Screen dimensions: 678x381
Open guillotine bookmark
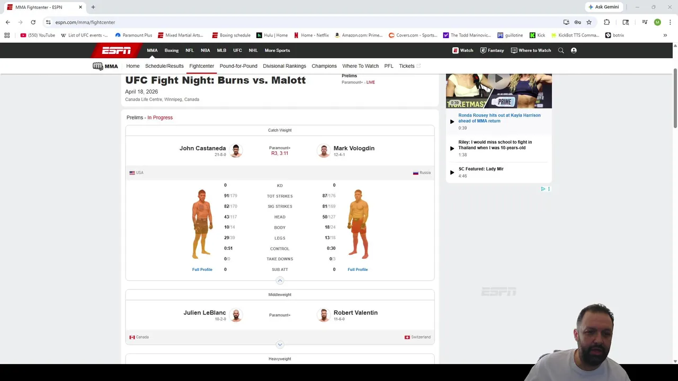(510, 35)
